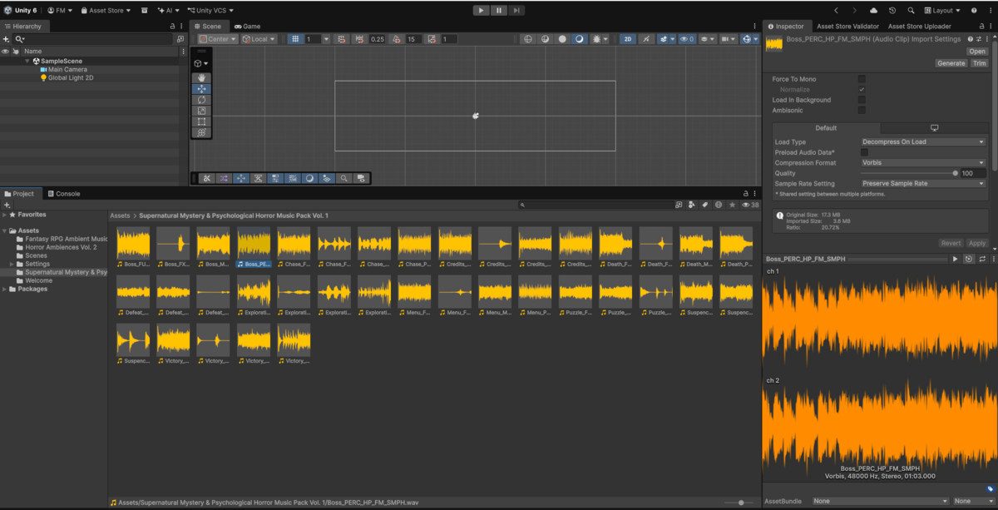This screenshot has height=510, width=998.
Task: Check the Preload Audio Data checkbox
Action: pyautogui.click(x=864, y=152)
